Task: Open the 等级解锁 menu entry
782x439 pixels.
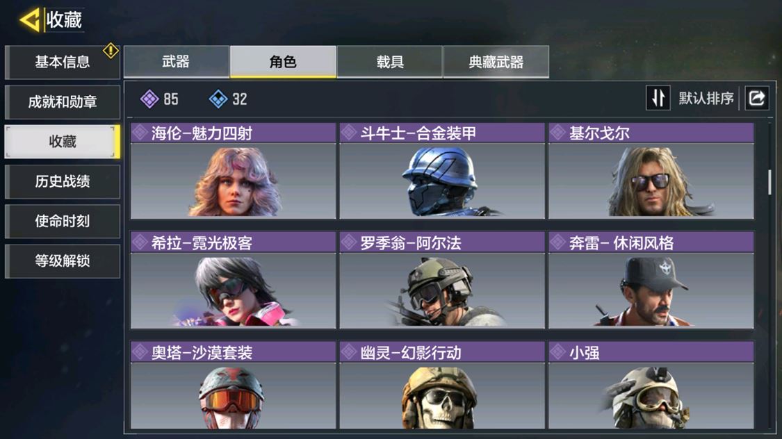Action: [63, 260]
